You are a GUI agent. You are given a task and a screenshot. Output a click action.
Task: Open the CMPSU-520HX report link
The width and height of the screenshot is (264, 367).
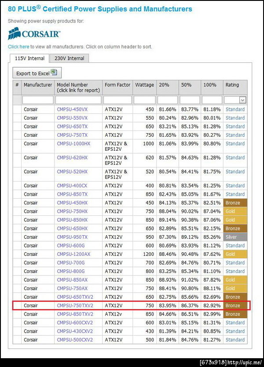(x=72, y=171)
